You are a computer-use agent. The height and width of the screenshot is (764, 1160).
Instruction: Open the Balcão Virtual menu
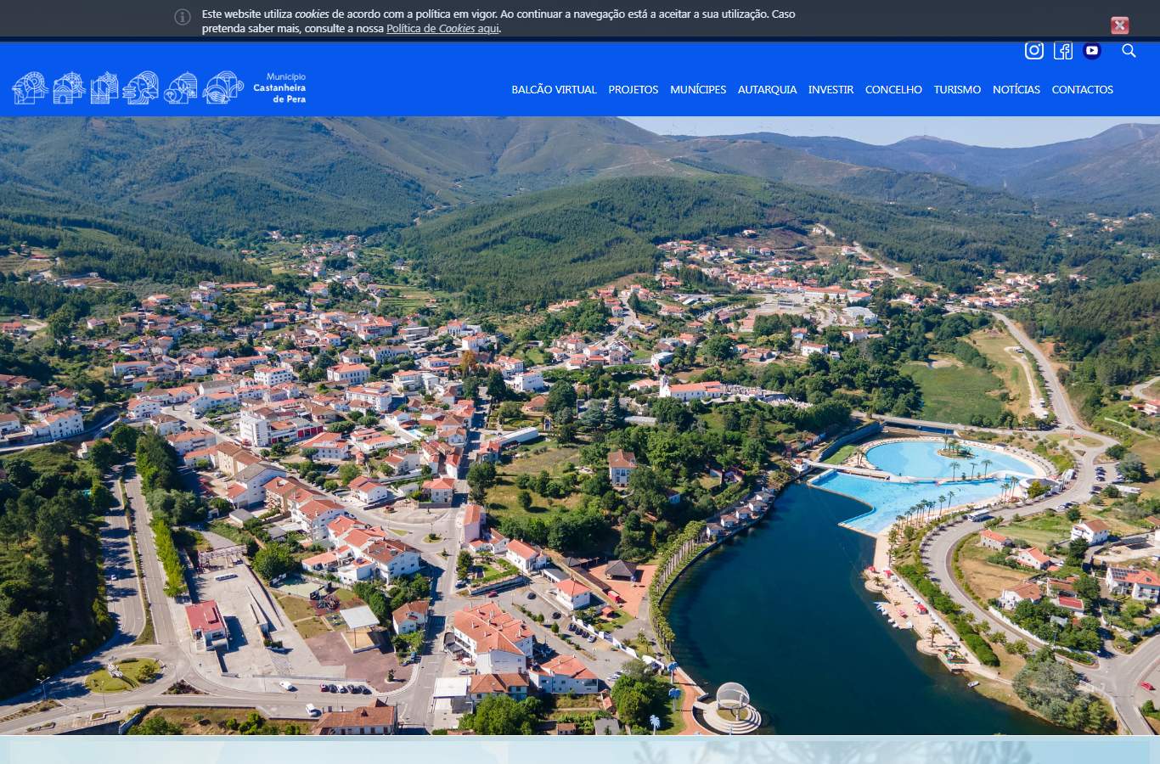point(554,89)
